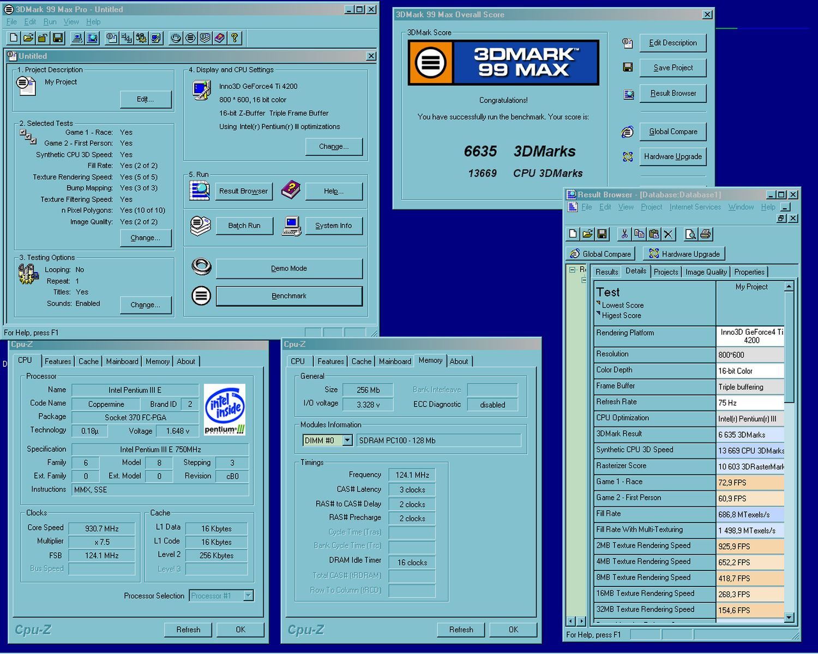Click System Info button

pos(333,226)
